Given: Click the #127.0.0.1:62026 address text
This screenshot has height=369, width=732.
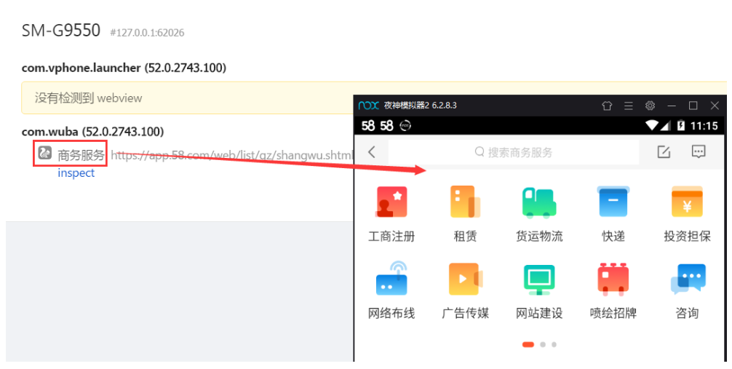Looking at the screenshot, I should (147, 33).
